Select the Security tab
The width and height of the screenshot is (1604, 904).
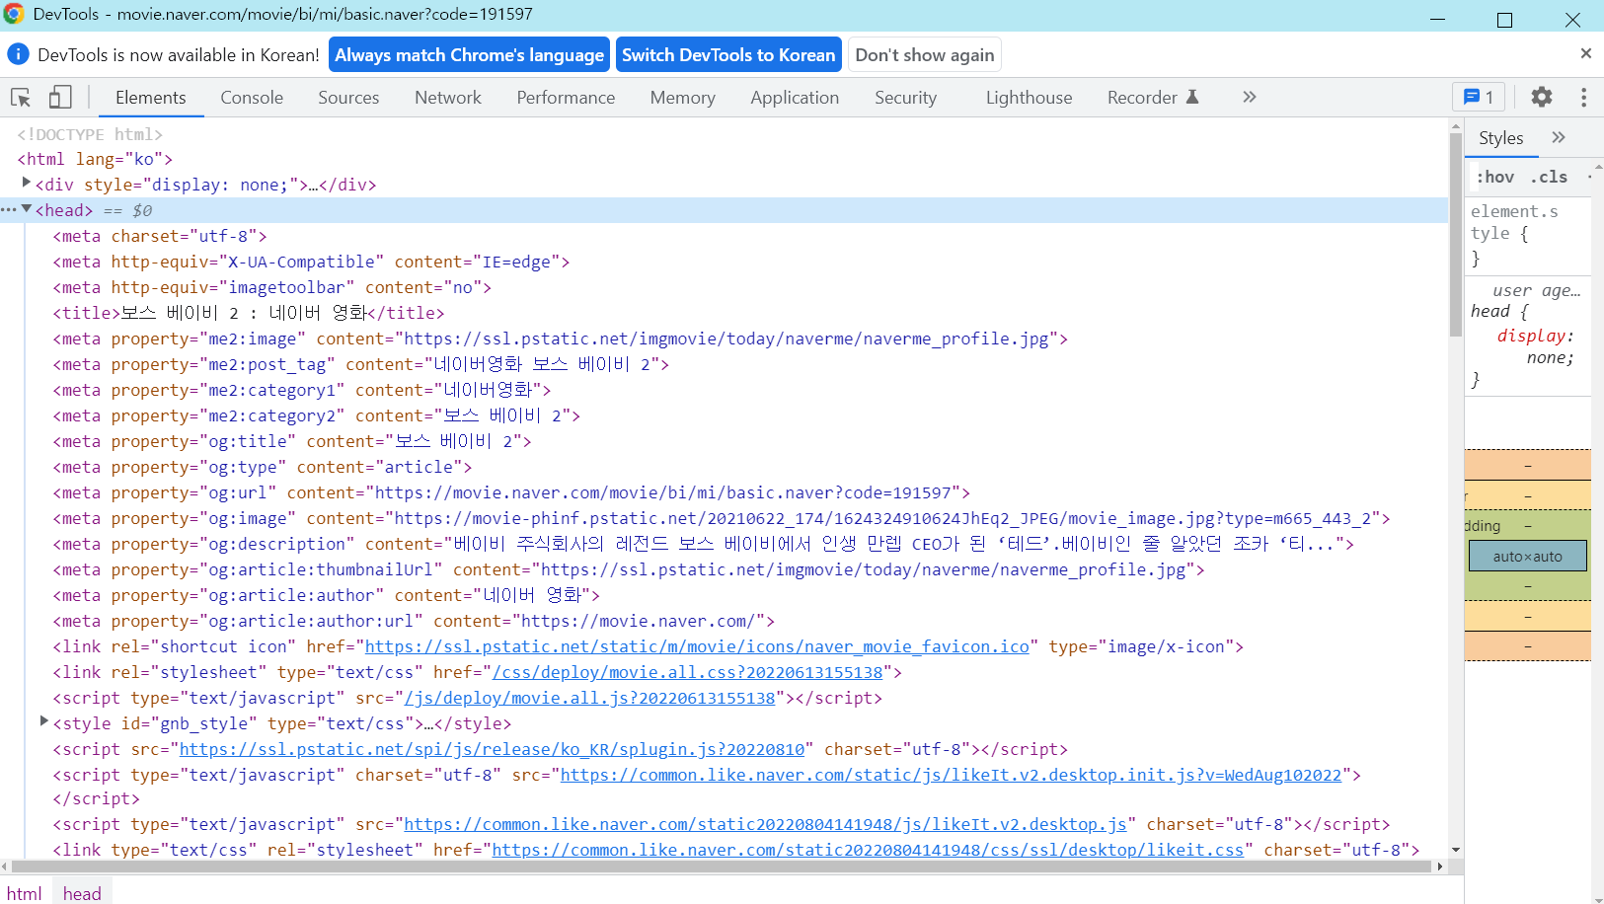pyautogui.click(x=905, y=98)
